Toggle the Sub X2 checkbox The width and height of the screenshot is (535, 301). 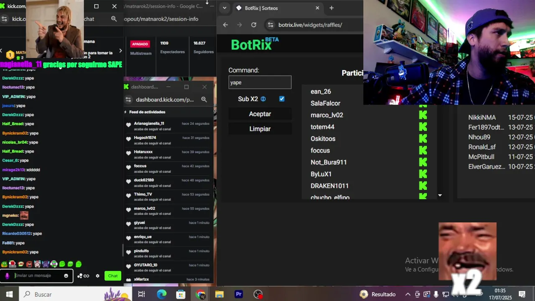282,99
